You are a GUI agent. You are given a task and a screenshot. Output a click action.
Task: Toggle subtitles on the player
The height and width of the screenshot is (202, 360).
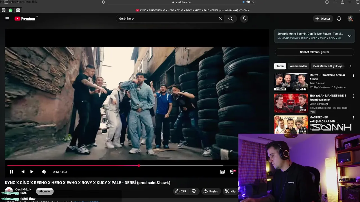222,172
